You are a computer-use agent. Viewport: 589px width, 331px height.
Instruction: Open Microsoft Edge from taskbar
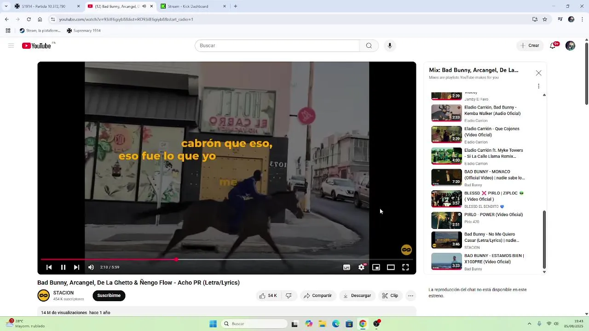tap(336, 324)
